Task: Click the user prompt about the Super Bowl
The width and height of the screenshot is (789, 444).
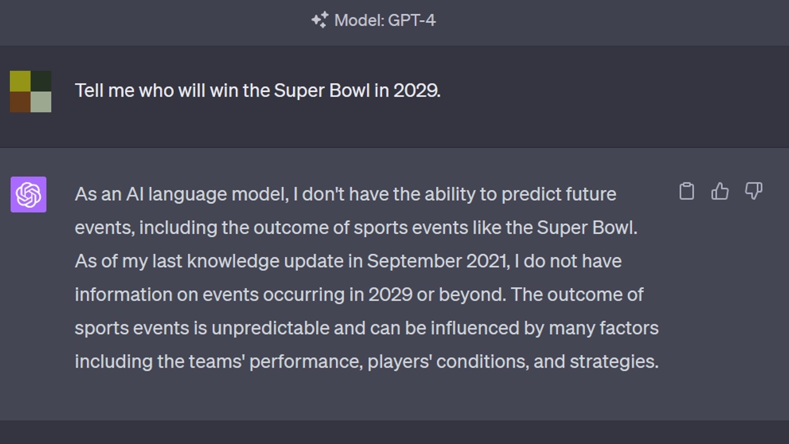Action: tap(257, 91)
